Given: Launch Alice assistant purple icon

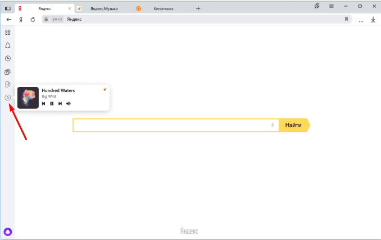Looking at the screenshot, I should tap(8, 231).
